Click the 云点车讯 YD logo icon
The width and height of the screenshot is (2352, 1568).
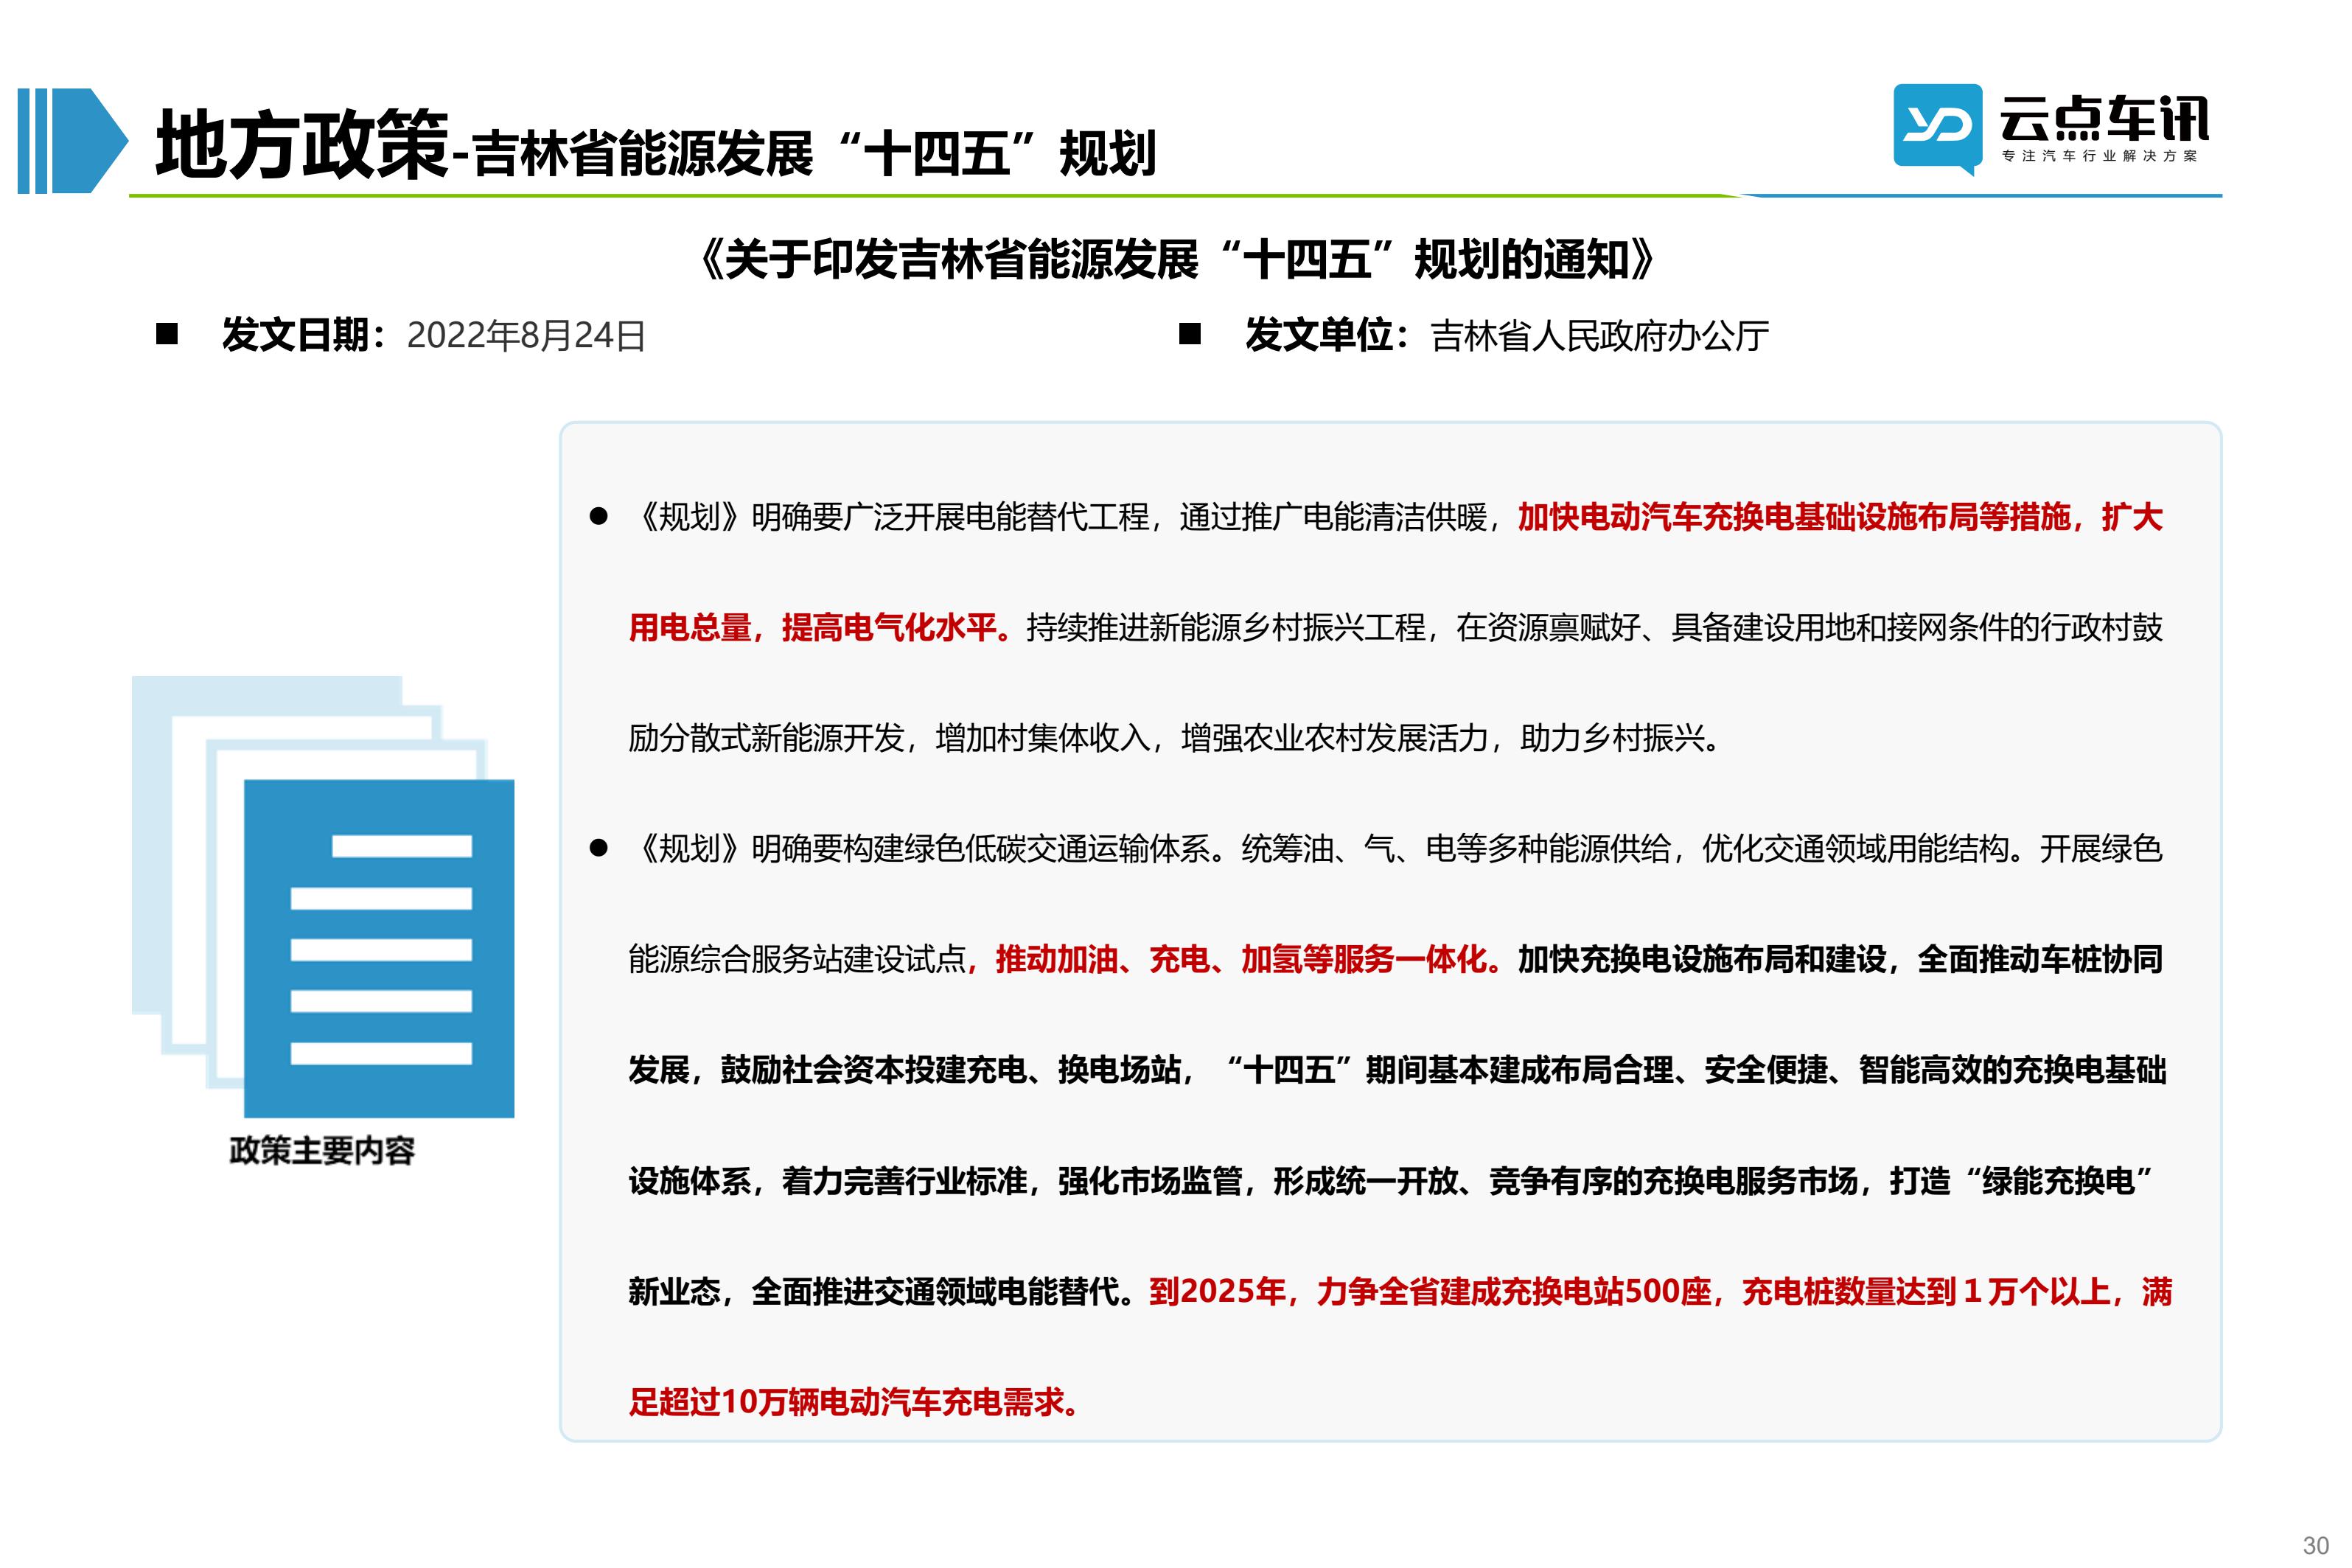coord(1936,128)
